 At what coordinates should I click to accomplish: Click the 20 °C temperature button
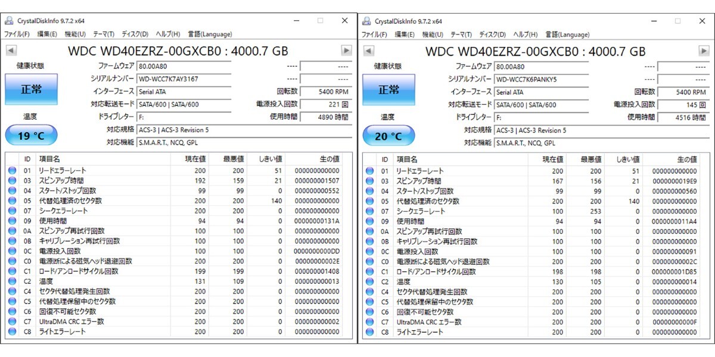388,136
